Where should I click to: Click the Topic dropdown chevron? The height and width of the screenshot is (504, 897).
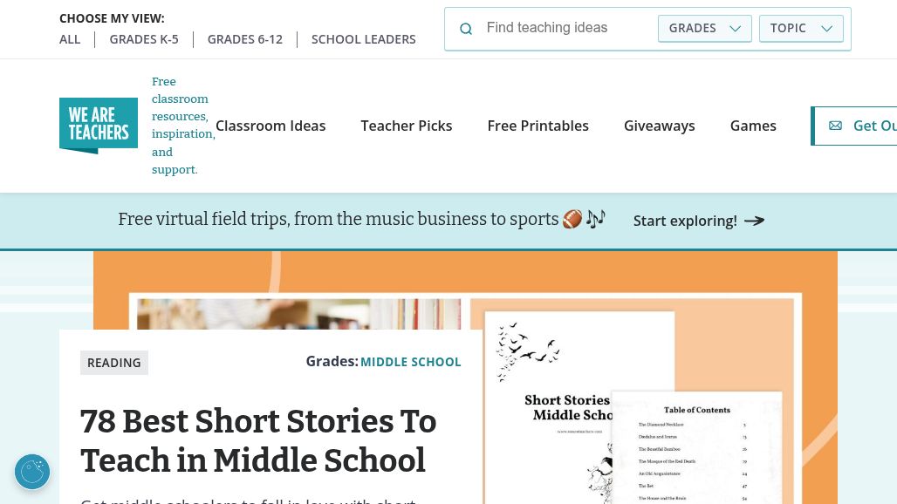click(826, 29)
